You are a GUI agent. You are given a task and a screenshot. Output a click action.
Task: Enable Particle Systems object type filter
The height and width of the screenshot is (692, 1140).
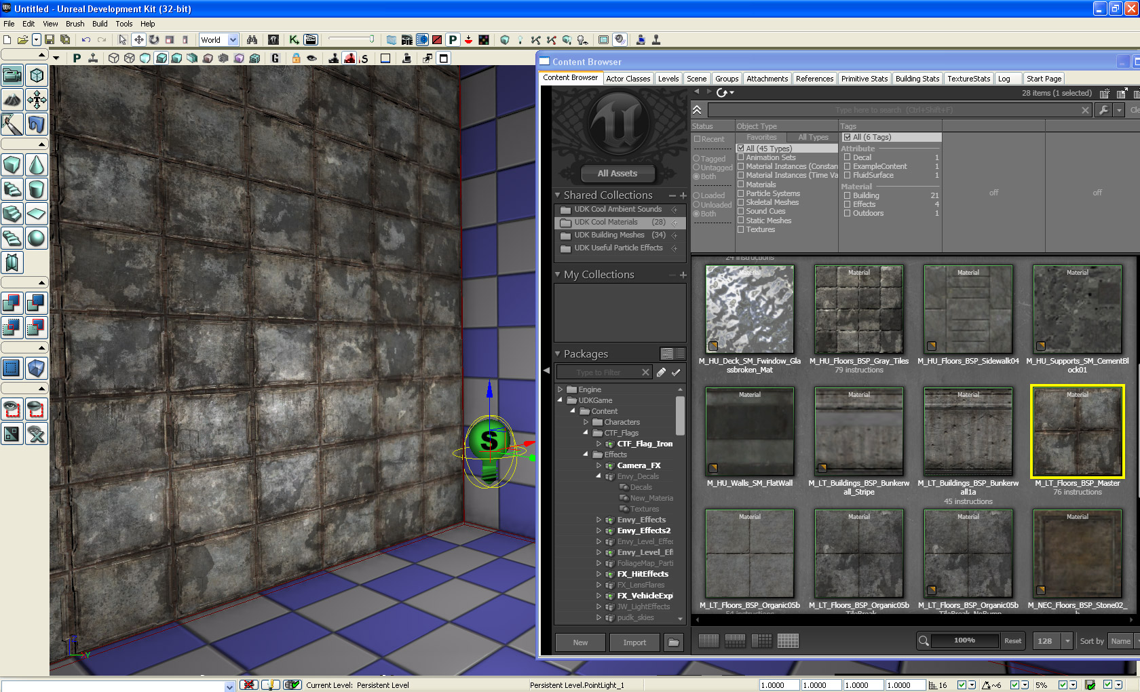pyautogui.click(x=741, y=193)
